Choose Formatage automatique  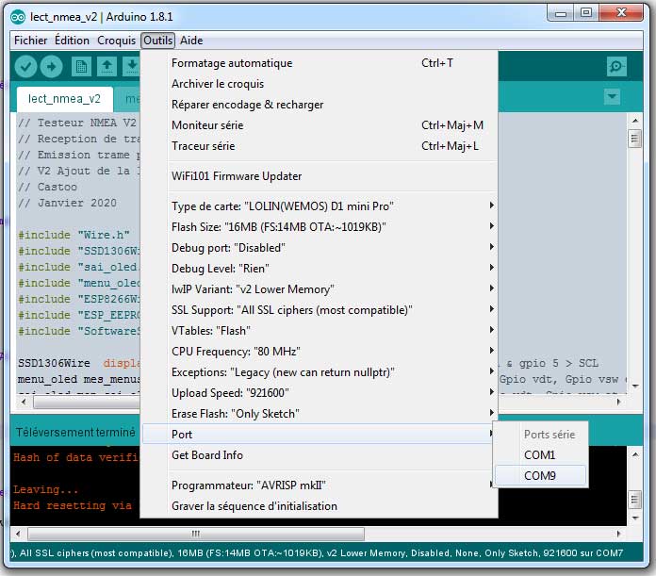(319, 63)
